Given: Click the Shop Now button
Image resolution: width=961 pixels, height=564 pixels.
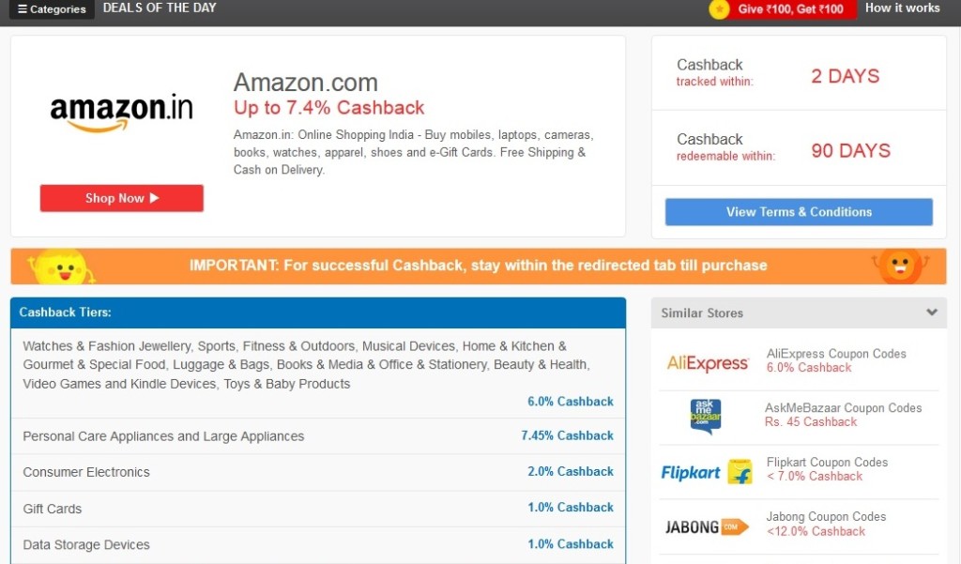Looking at the screenshot, I should (121, 198).
